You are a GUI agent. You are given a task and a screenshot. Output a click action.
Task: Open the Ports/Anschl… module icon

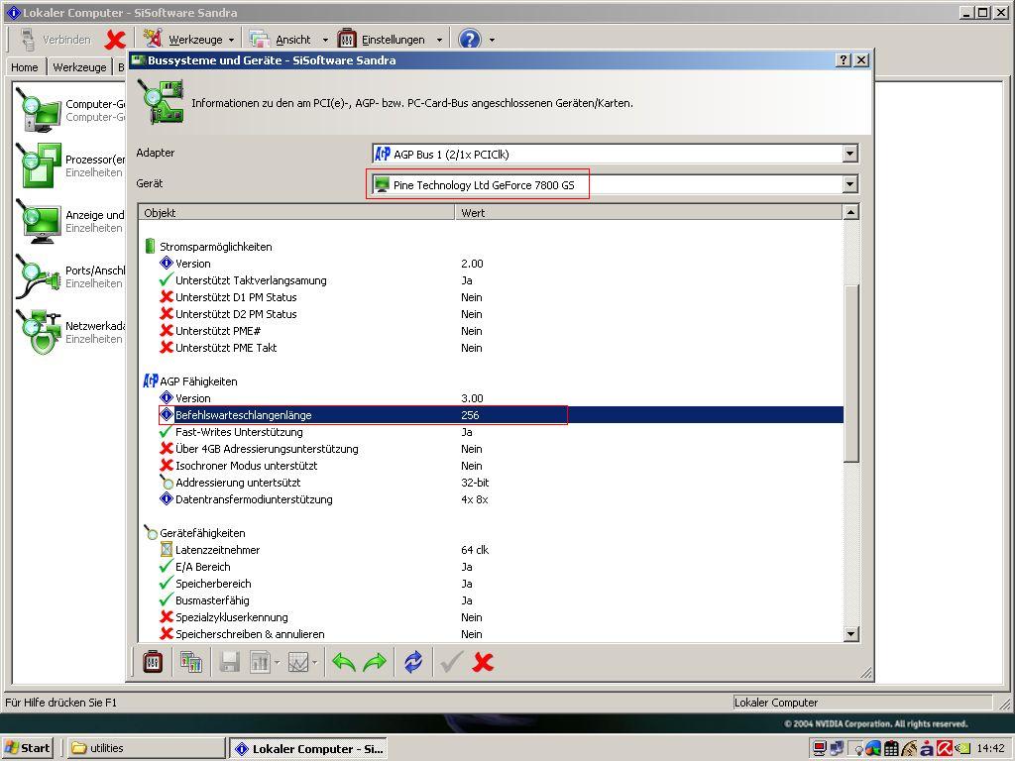coord(39,277)
